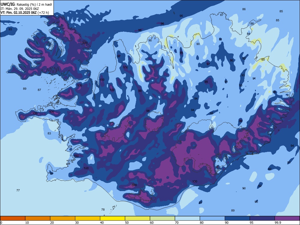Click the humidity value '98' on the map
This screenshot has width=300, height=225.
(x=148, y=111)
